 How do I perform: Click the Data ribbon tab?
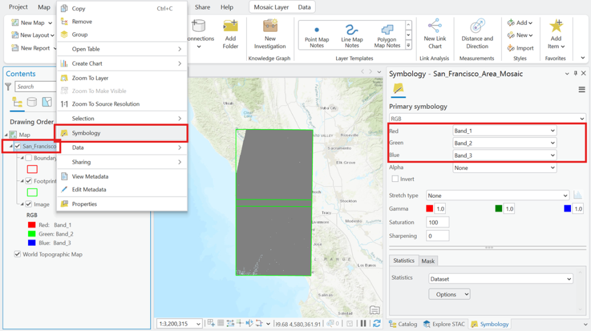pyautogui.click(x=304, y=7)
